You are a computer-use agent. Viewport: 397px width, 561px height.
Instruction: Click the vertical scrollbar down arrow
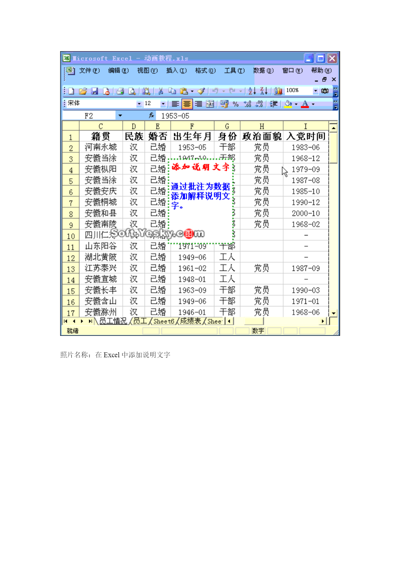click(x=333, y=313)
